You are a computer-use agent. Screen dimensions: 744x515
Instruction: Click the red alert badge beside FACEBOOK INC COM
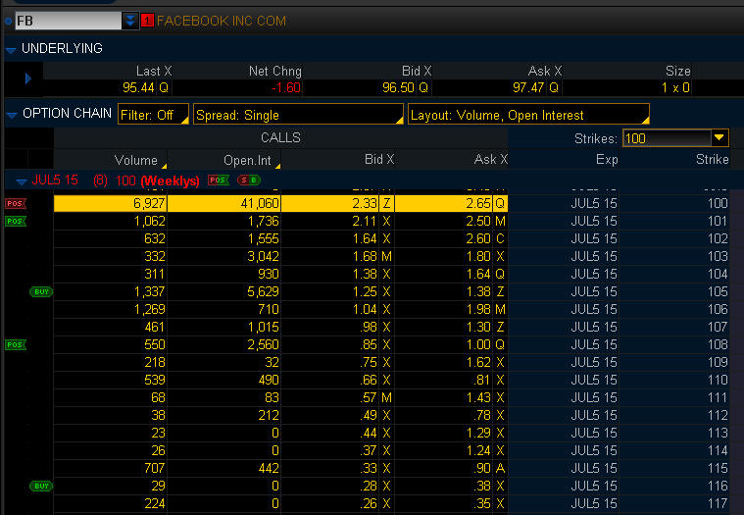coord(148,21)
